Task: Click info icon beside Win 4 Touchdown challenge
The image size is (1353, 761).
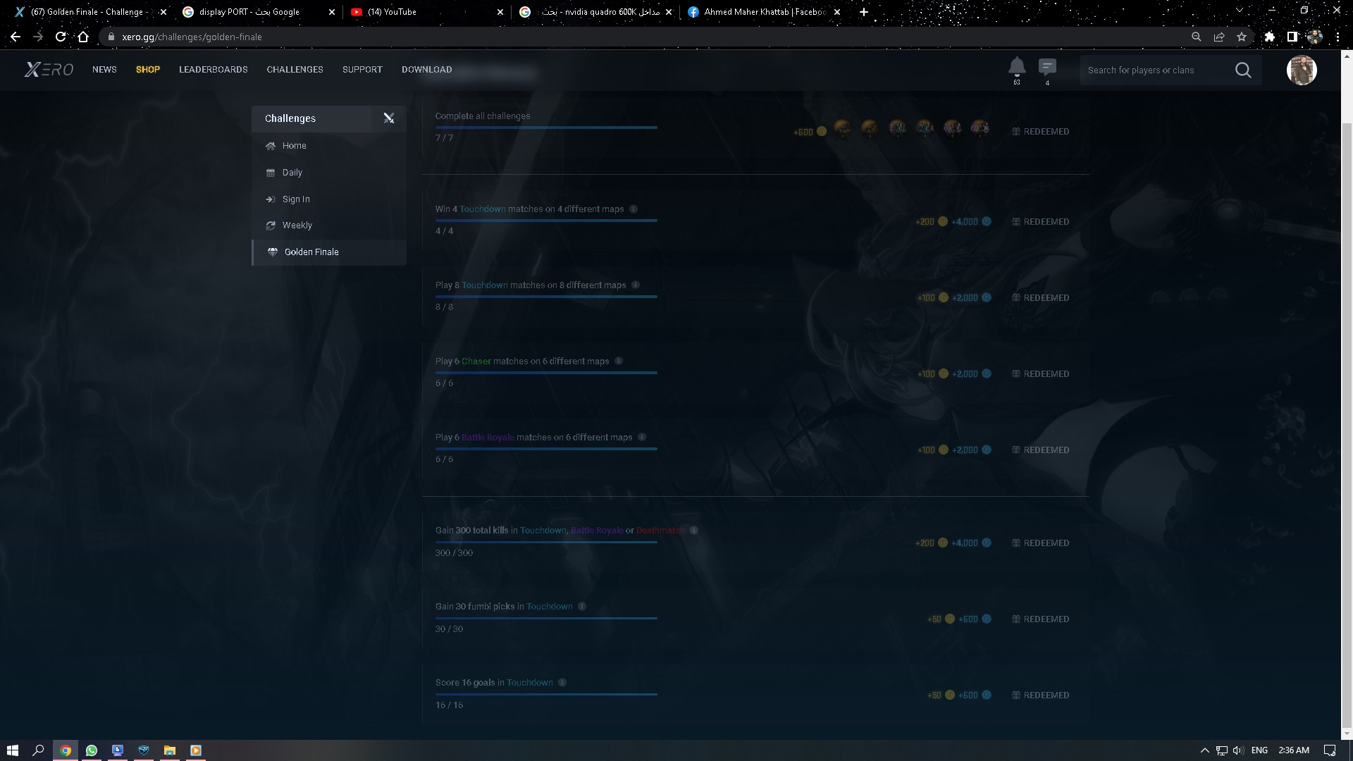Action: (634, 209)
